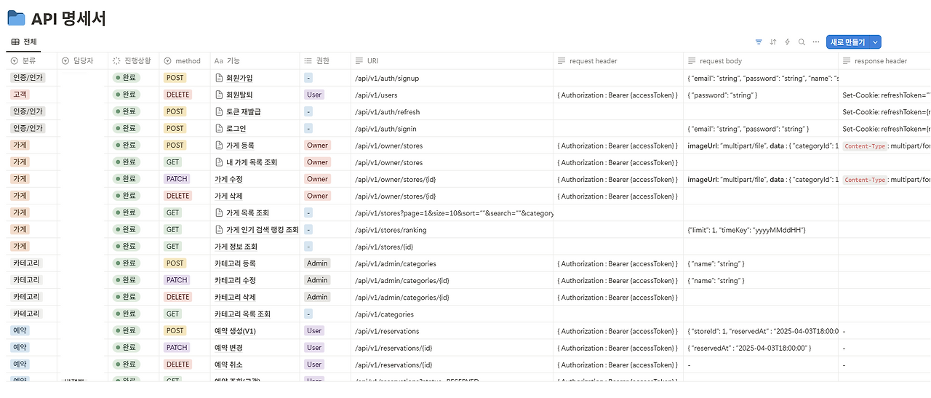The image size is (931, 398).
Task: Click the page icon next to 로그인
Action: coord(219,128)
